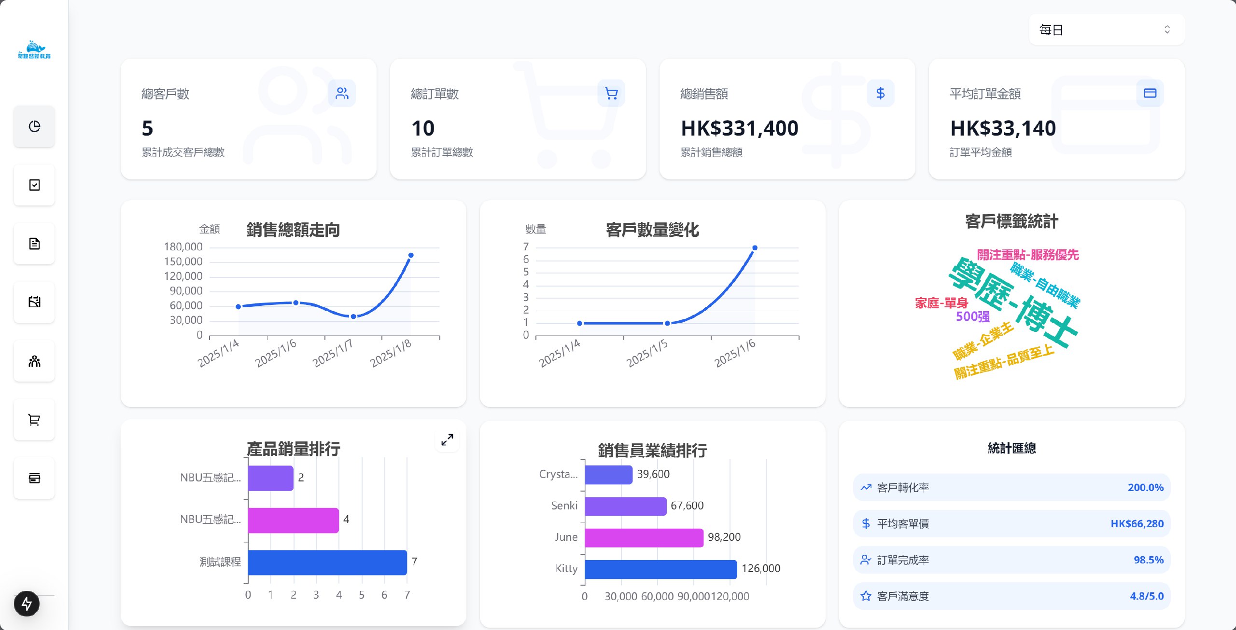
Task: Open the card payment sidebar icon
Action: pyautogui.click(x=34, y=478)
